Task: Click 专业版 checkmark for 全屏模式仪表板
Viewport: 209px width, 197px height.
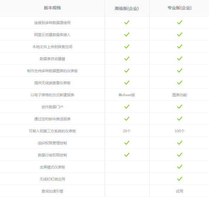Action: (179, 167)
